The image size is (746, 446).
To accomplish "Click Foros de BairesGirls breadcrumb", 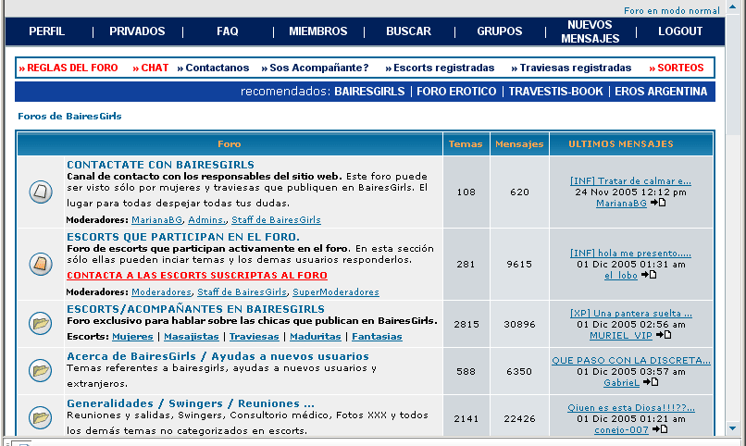I will pyautogui.click(x=69, y=116).
